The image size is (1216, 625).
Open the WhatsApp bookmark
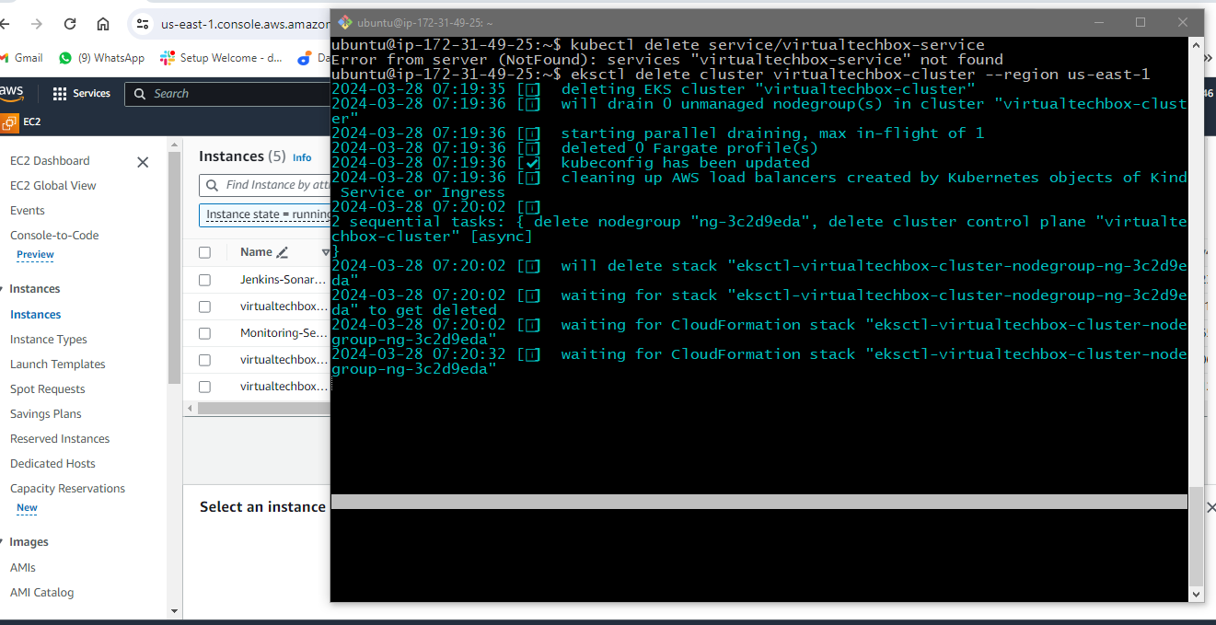point(101,58)
